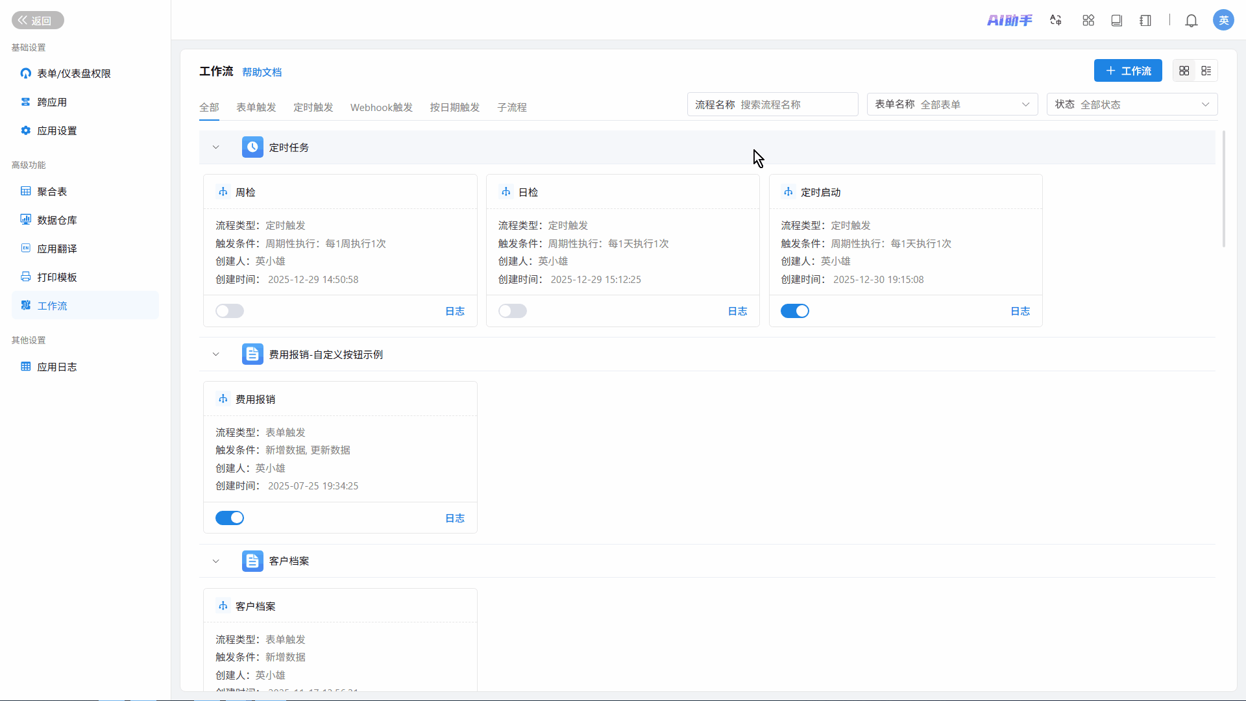
Task: Click the notification bell icon
Action: coord(1191,21)
